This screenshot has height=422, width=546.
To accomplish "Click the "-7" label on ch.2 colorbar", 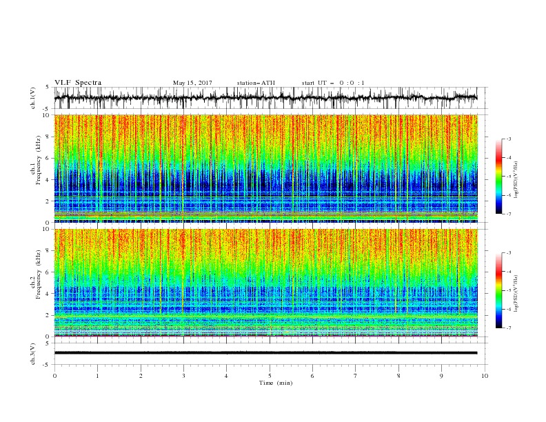I will pos(508,328).
